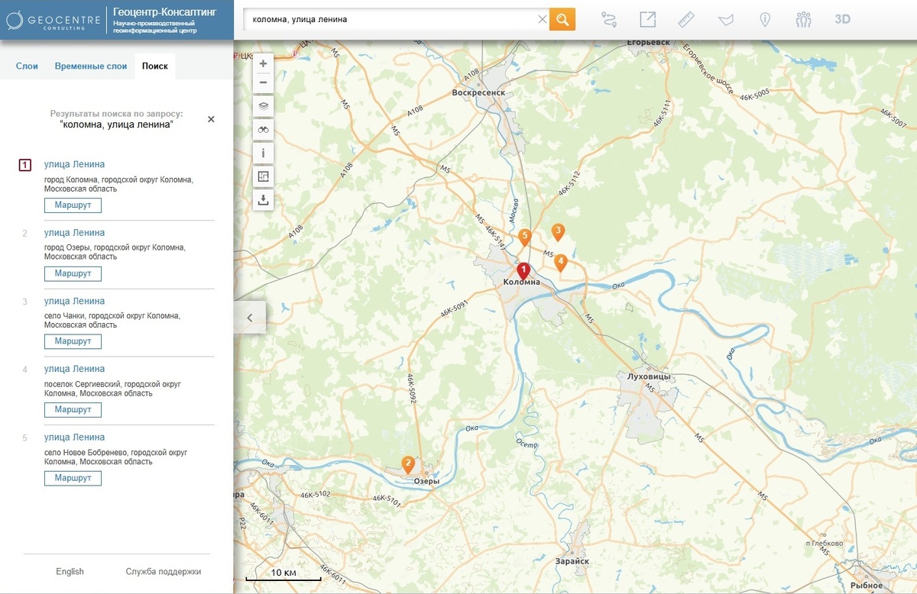Click the location pin tool in top toolbar

pos(764,20)
